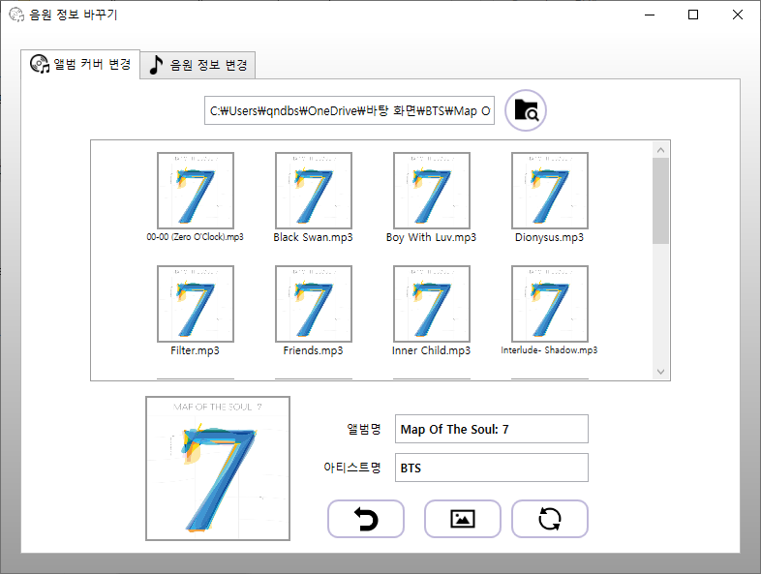Image resolution: width=761 pixels, height=574 pixels.
Task: Click the file list scroll up arrow
Action: 660,150
